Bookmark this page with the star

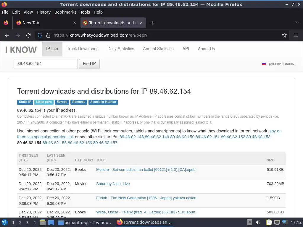point(284,35)
